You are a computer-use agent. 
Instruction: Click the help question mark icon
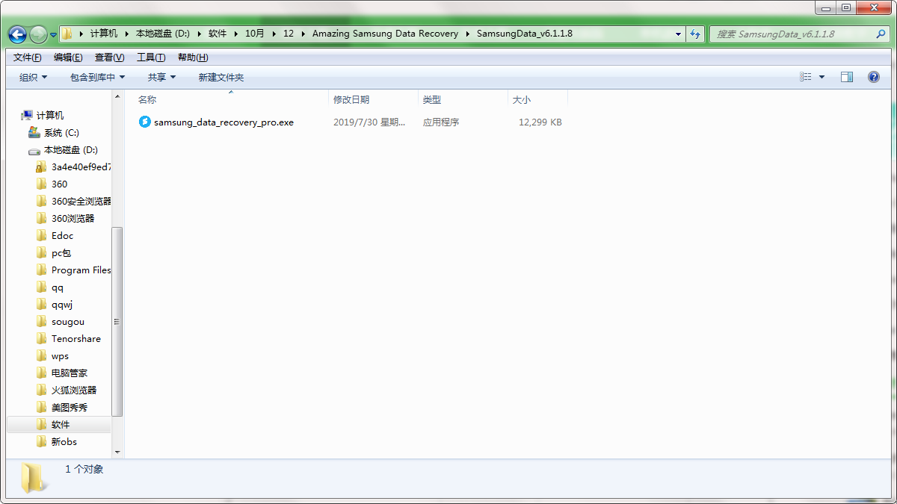tap(873, 77)
